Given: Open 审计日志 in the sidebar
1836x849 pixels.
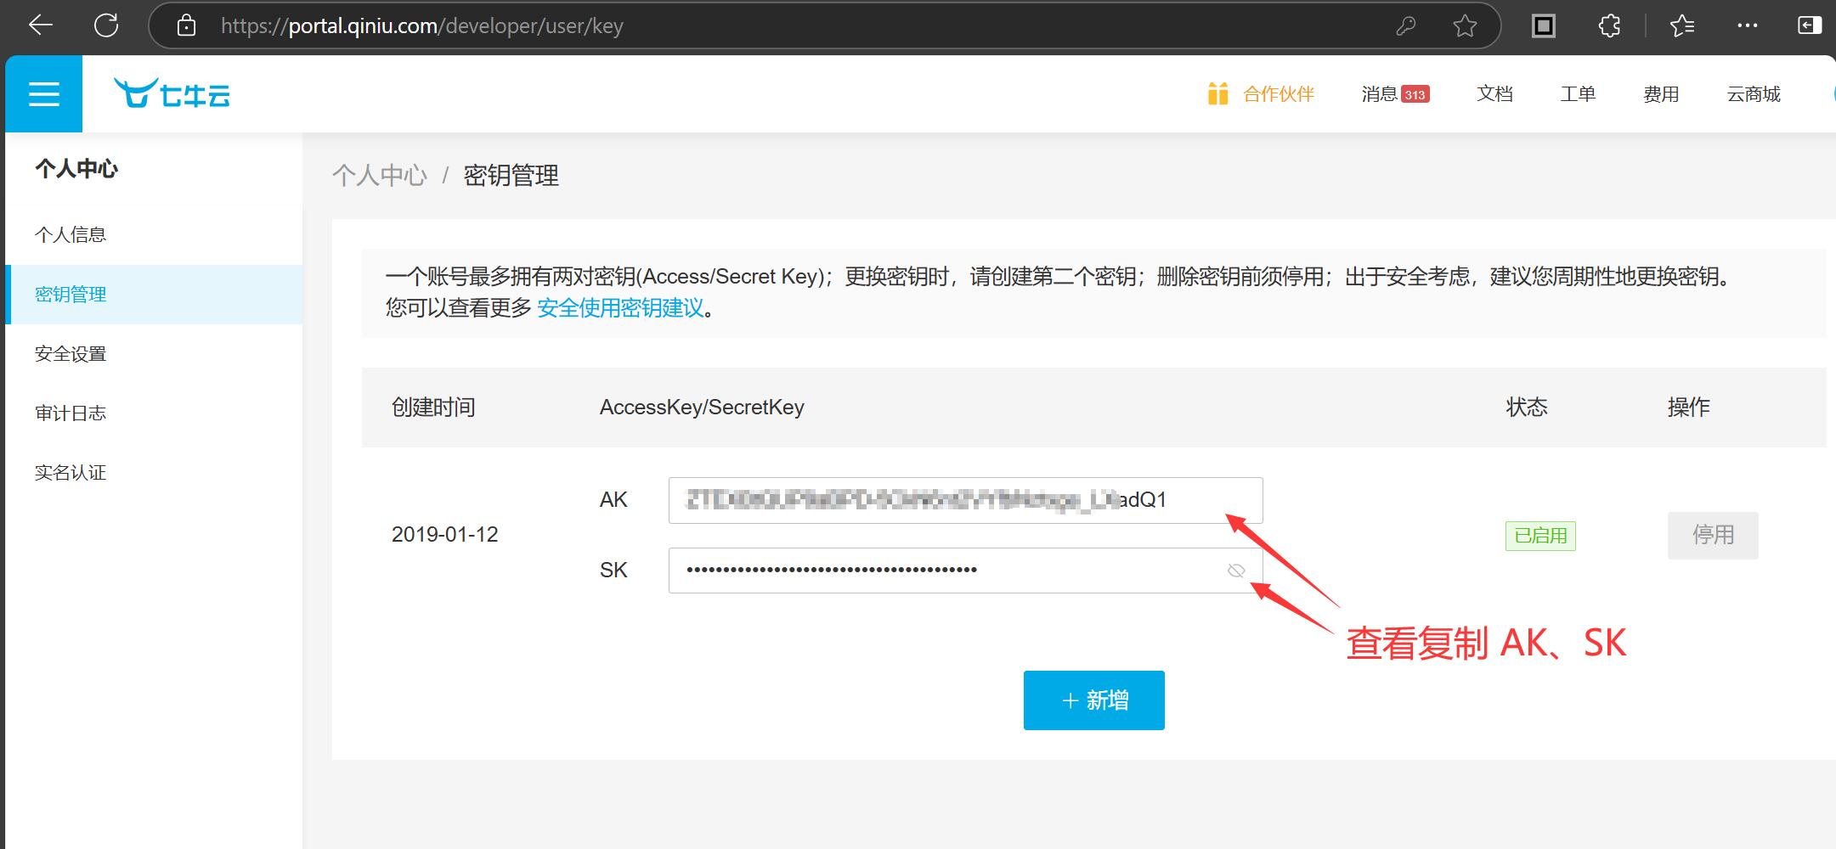Looking at the screenshot, I should (x=71, y=413).
